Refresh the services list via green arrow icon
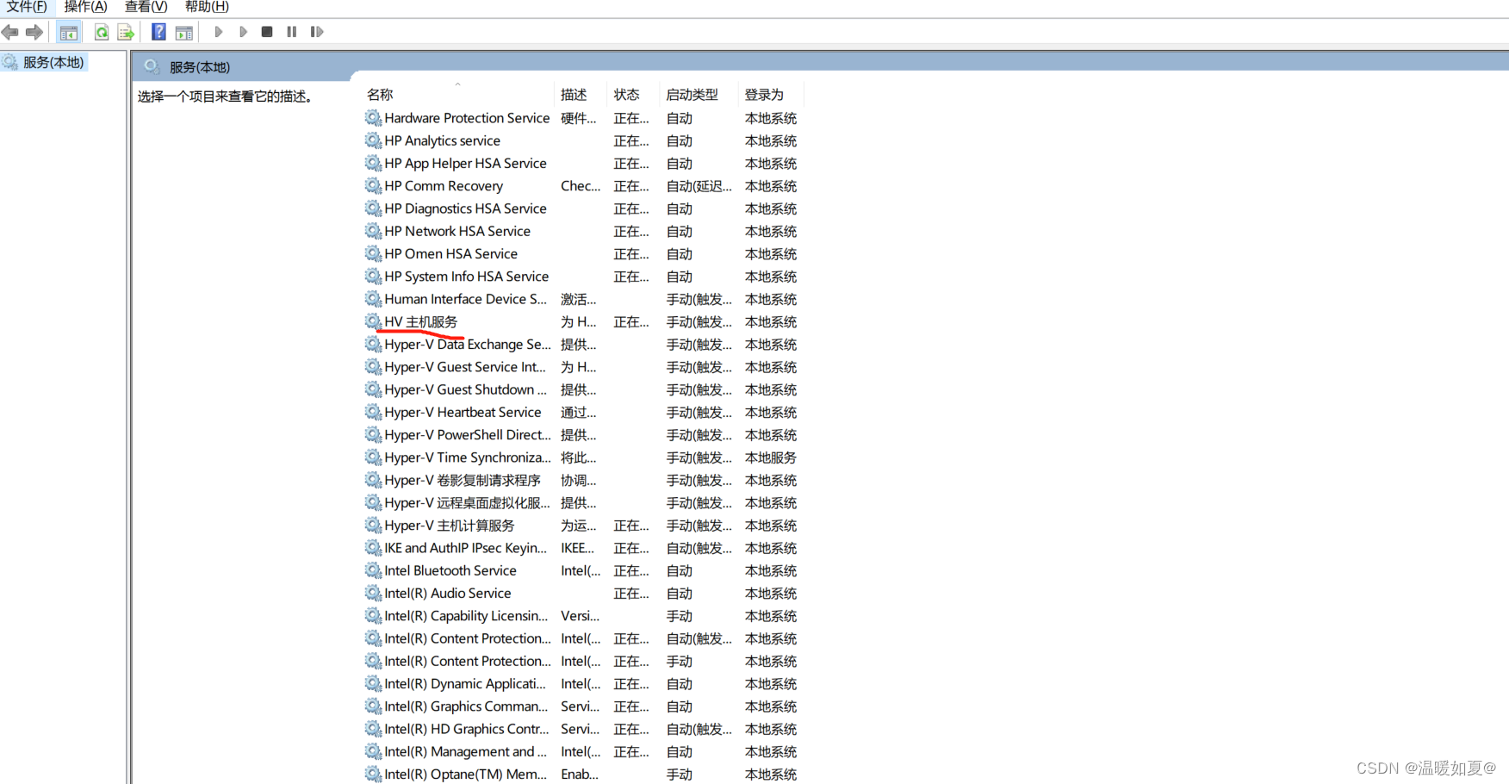The width and height of the screenshot is (1509, 784). (102, 32)
